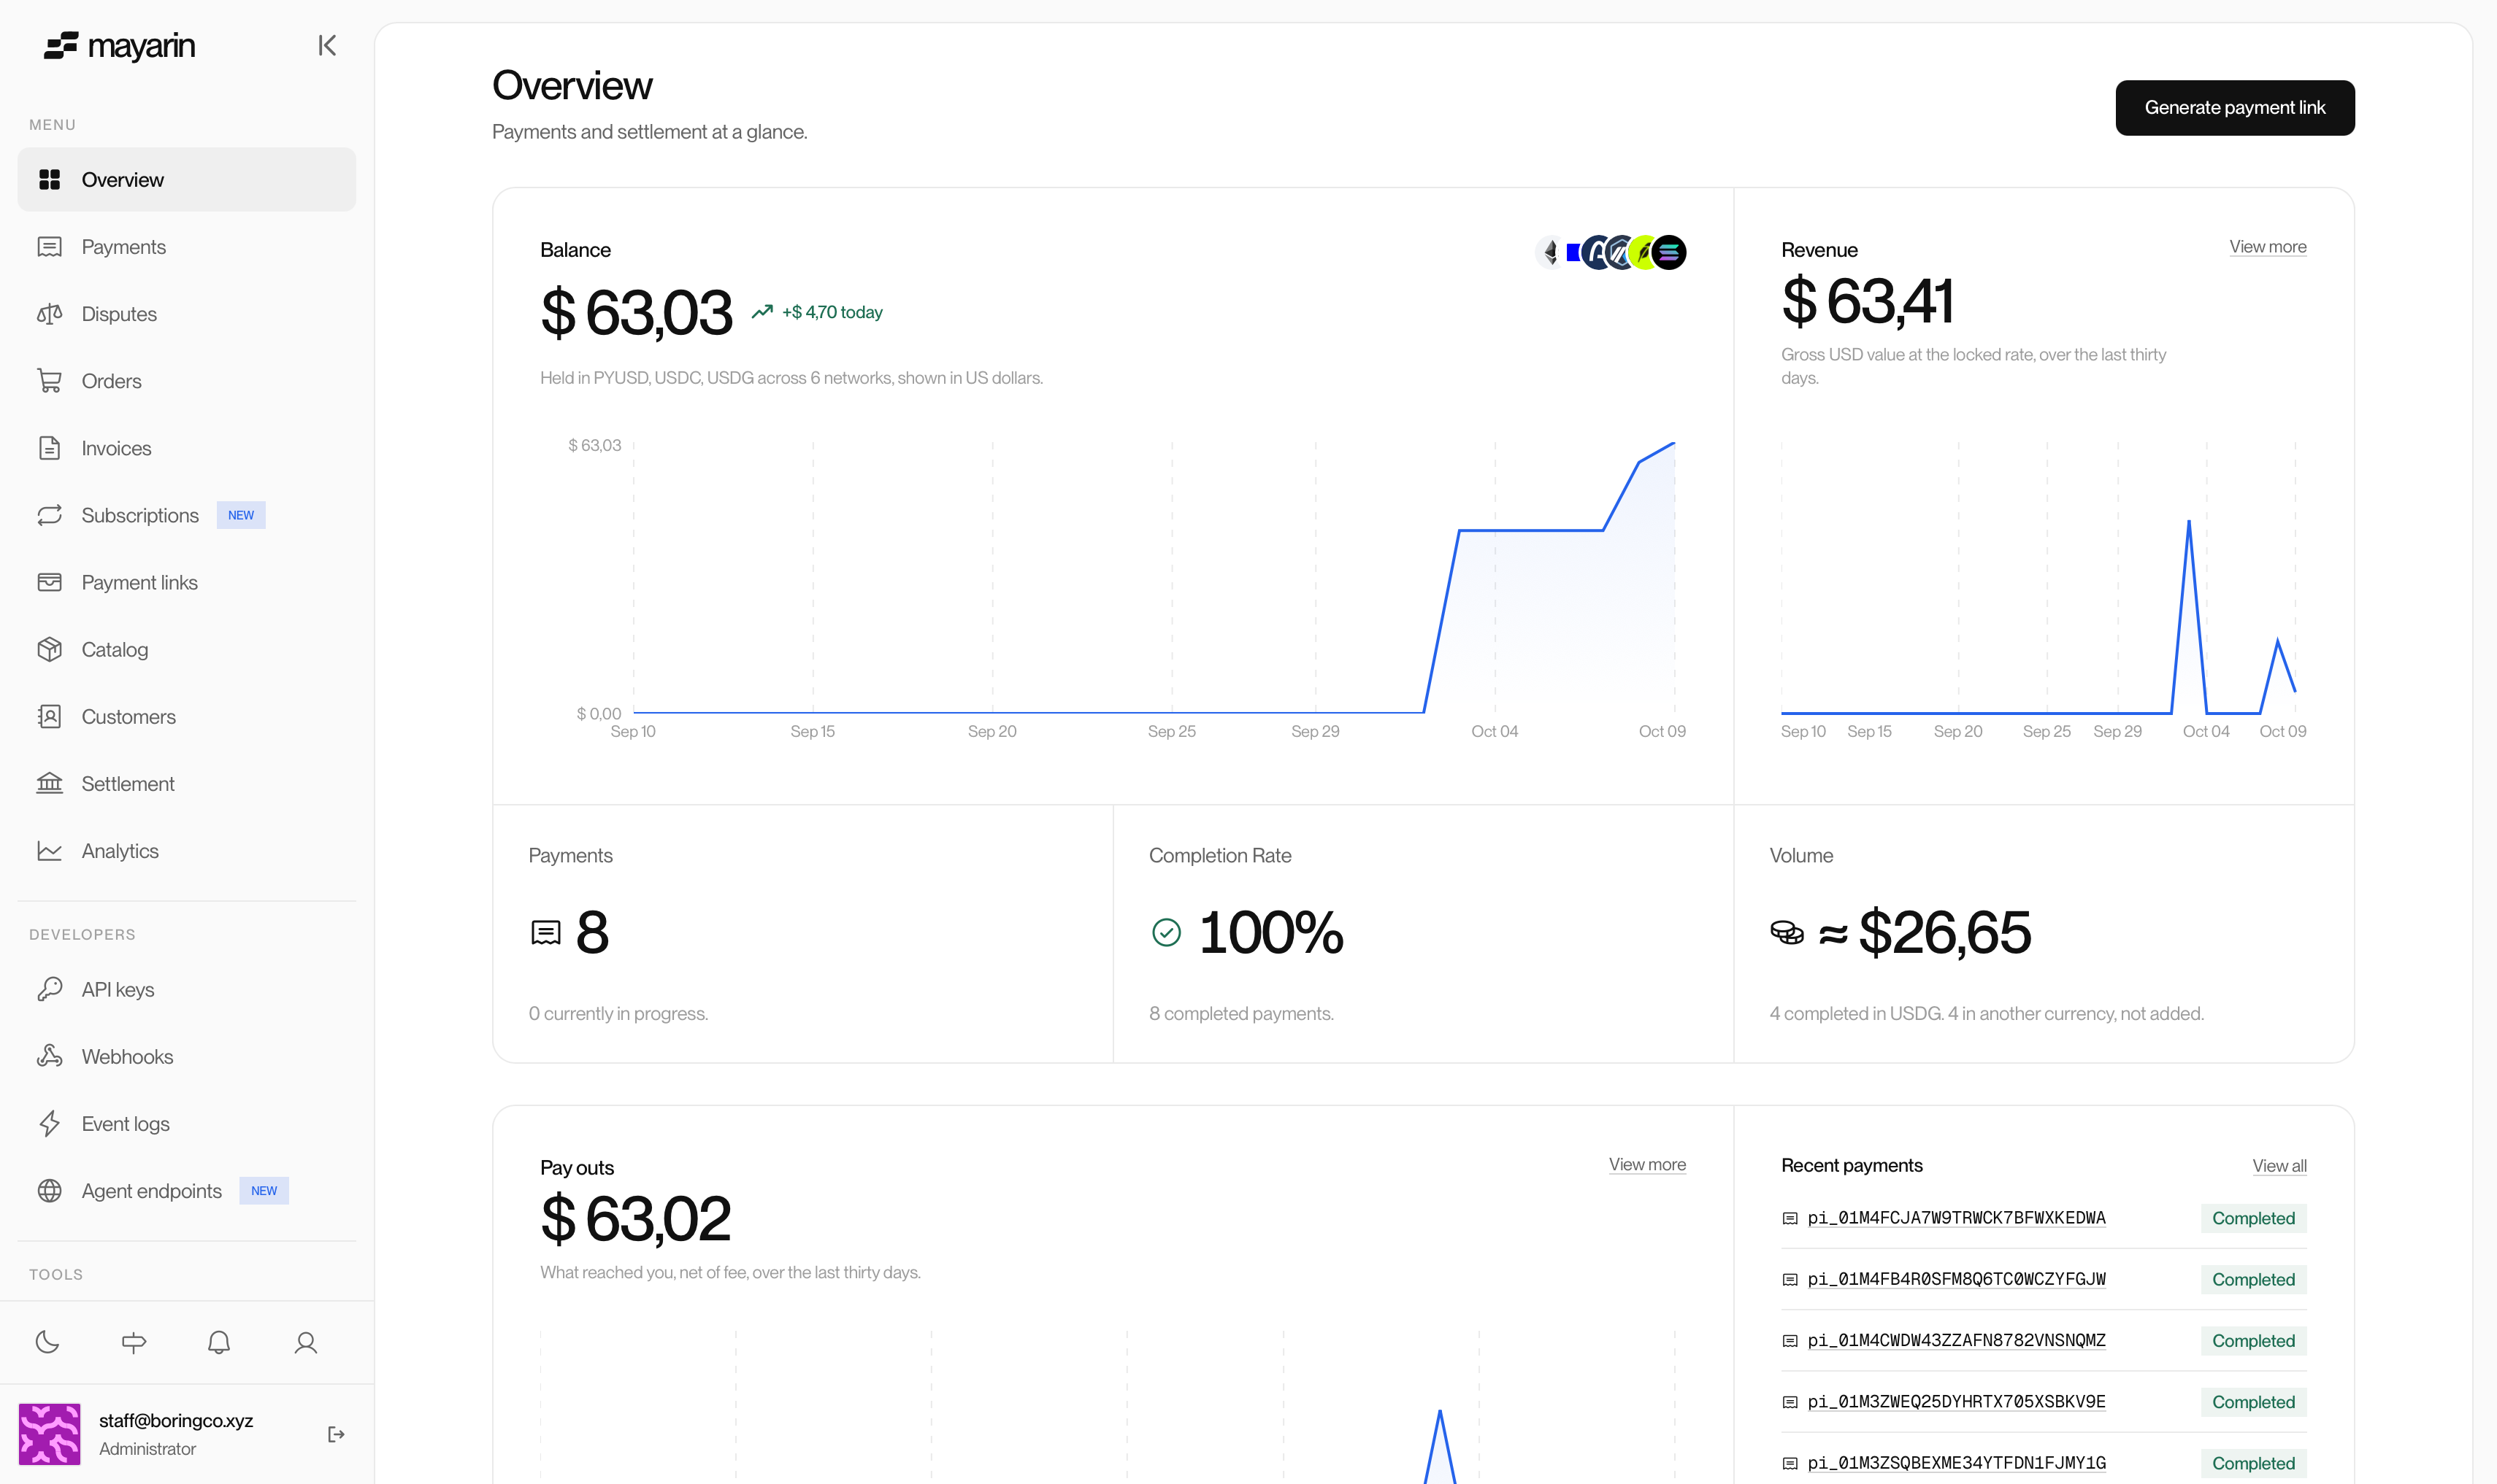Go to Settlement bank icon

point(49,783)
